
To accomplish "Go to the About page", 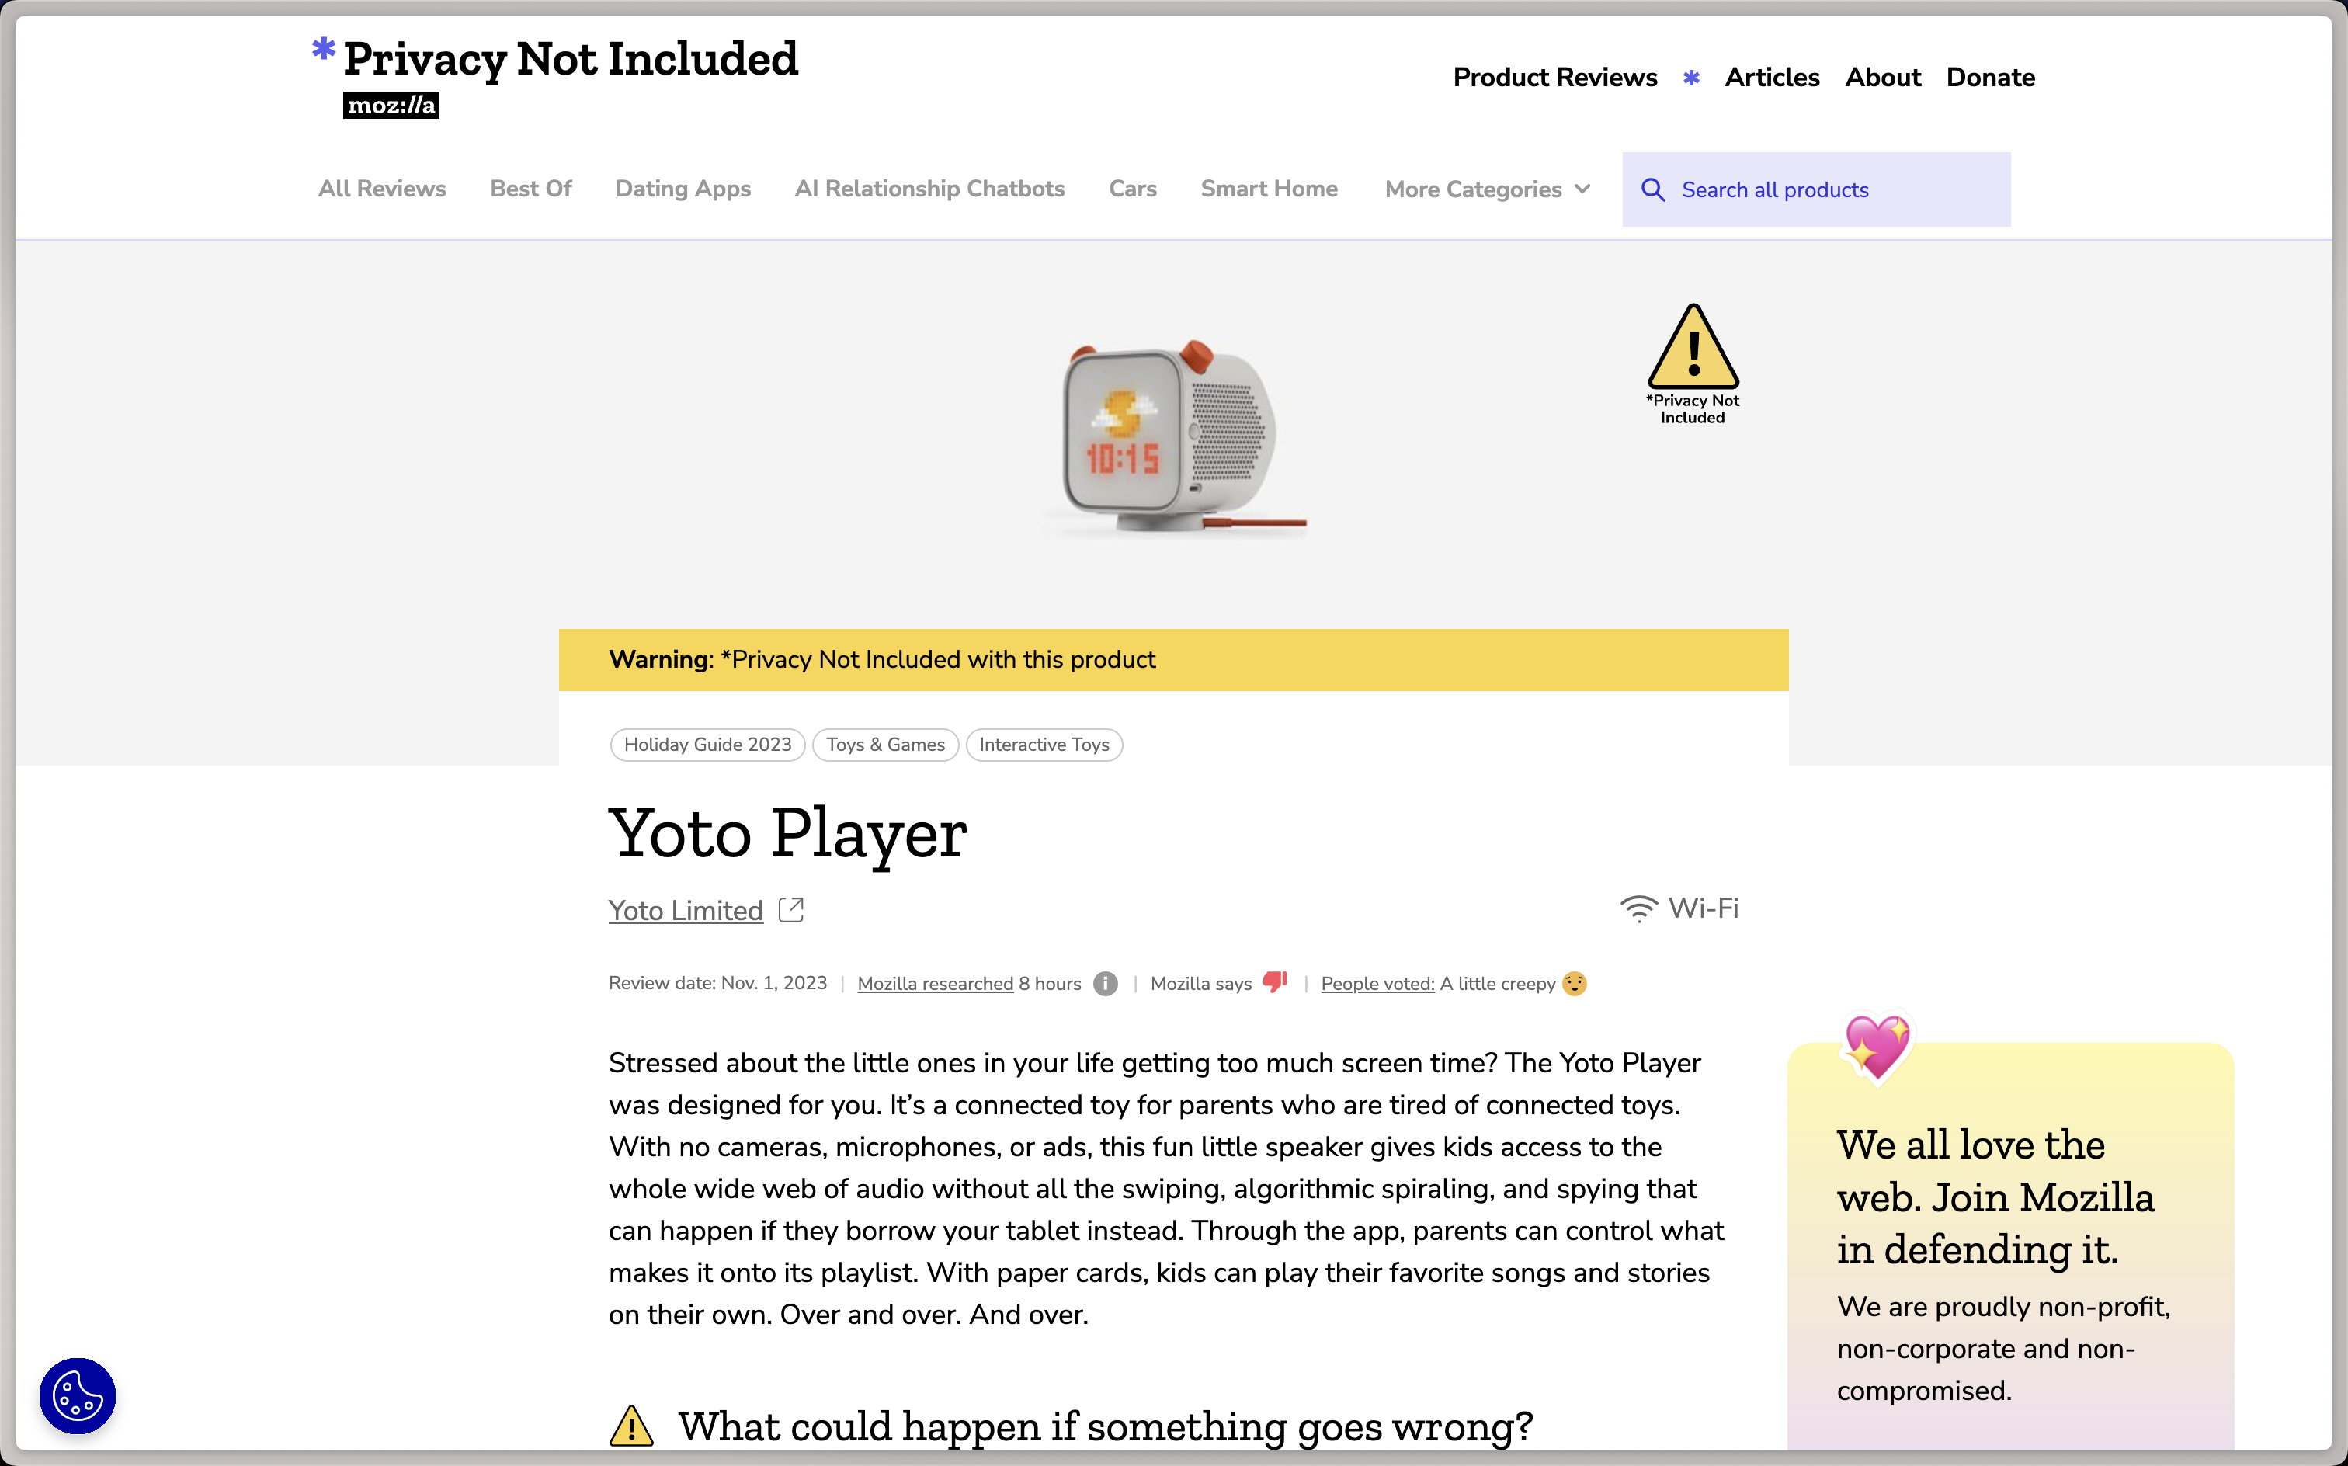I will click(1881, 78).
